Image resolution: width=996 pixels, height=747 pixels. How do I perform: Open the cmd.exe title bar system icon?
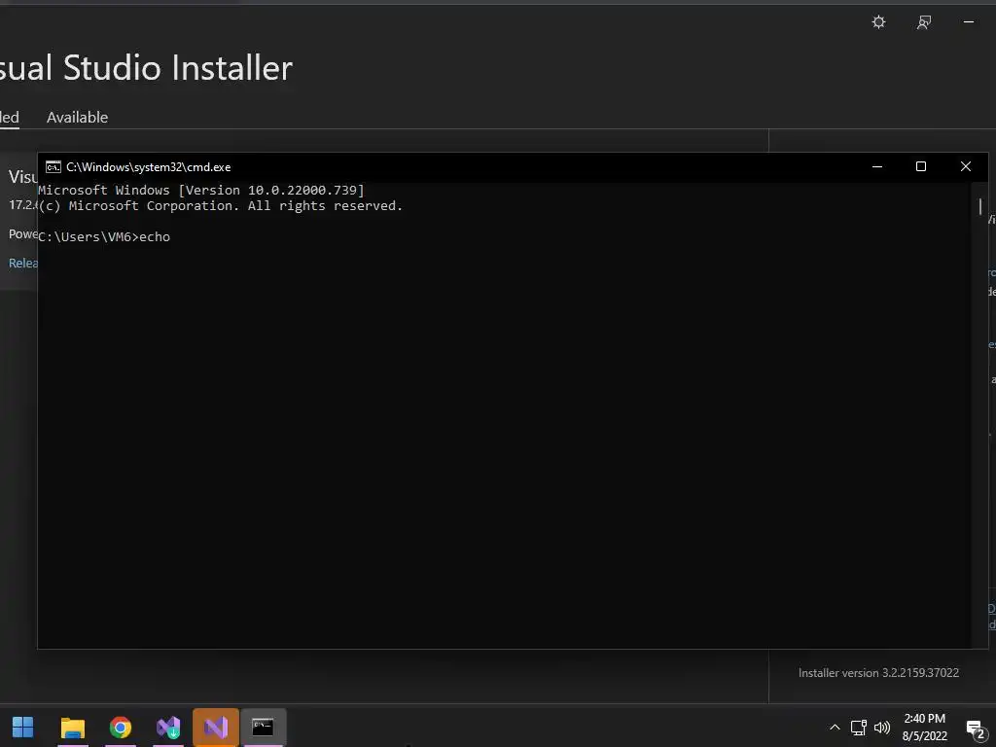(53, 167)
